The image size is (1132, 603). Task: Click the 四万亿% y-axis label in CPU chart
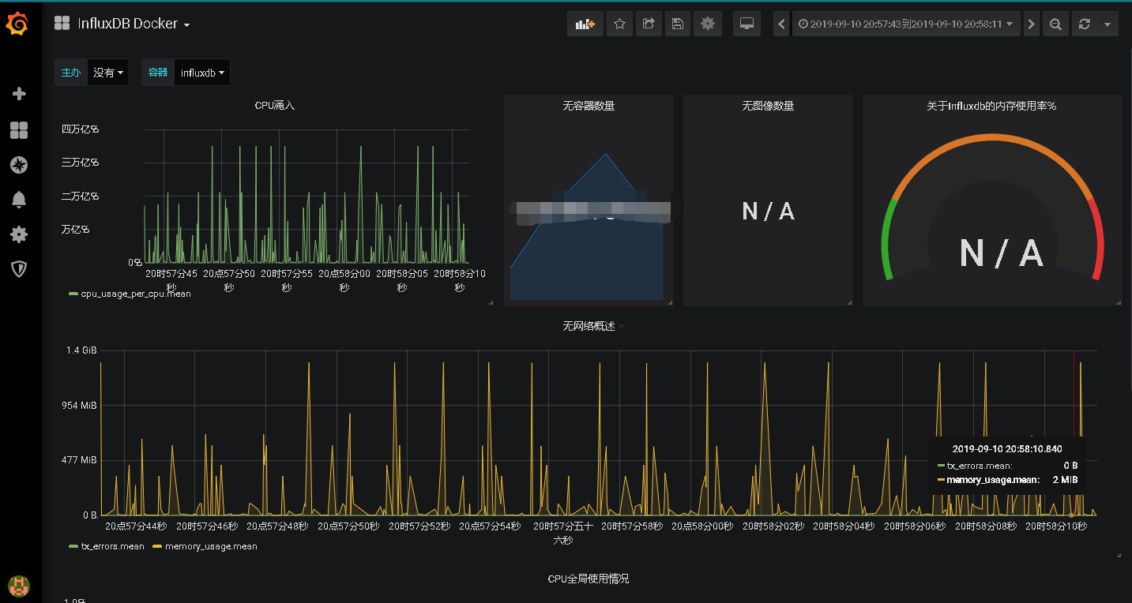tap(81, 129)
